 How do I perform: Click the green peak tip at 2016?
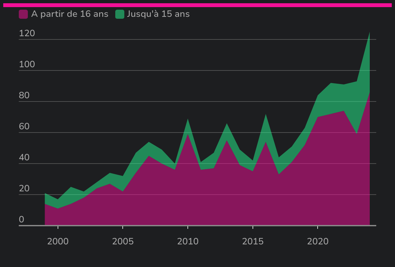pos(266,115)
